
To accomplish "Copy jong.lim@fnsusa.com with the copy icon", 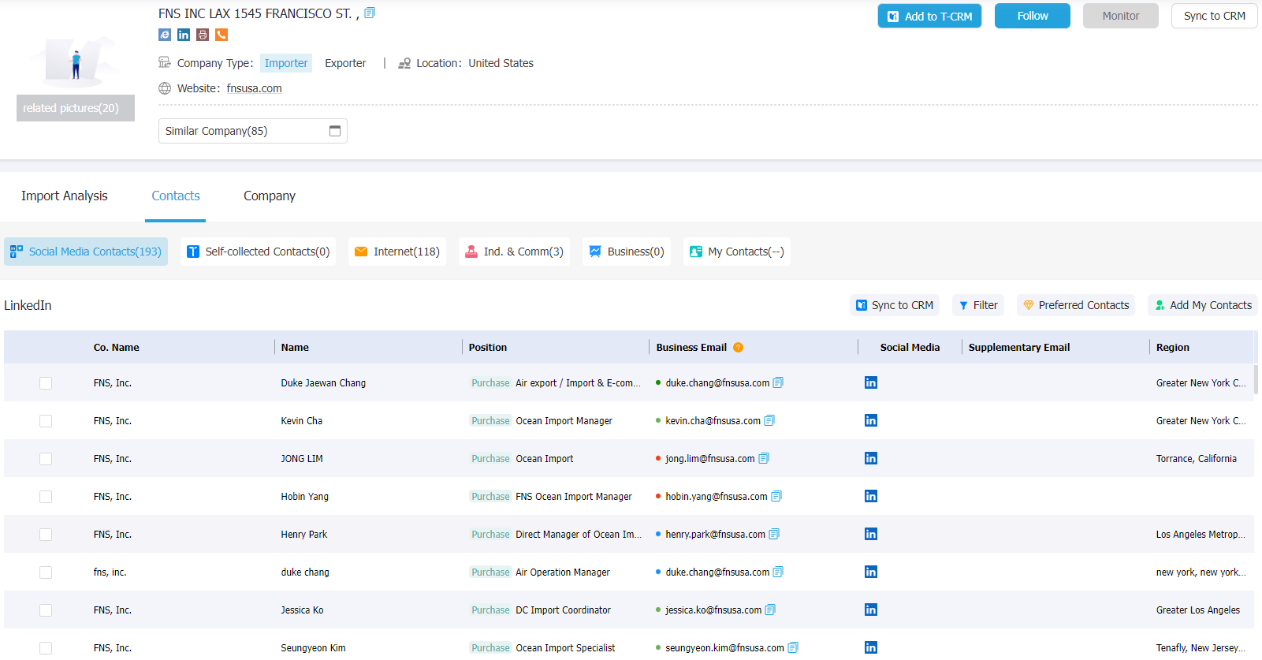I will pos(764,458).
